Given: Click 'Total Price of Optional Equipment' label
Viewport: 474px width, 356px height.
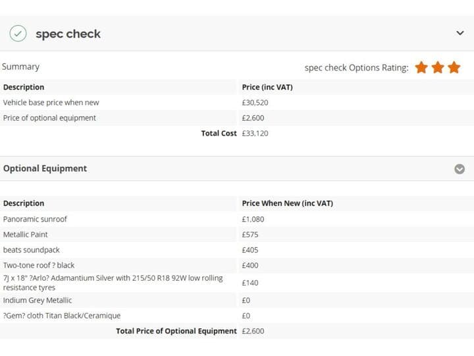Looking at the screenshot, I should click(176, 331).
